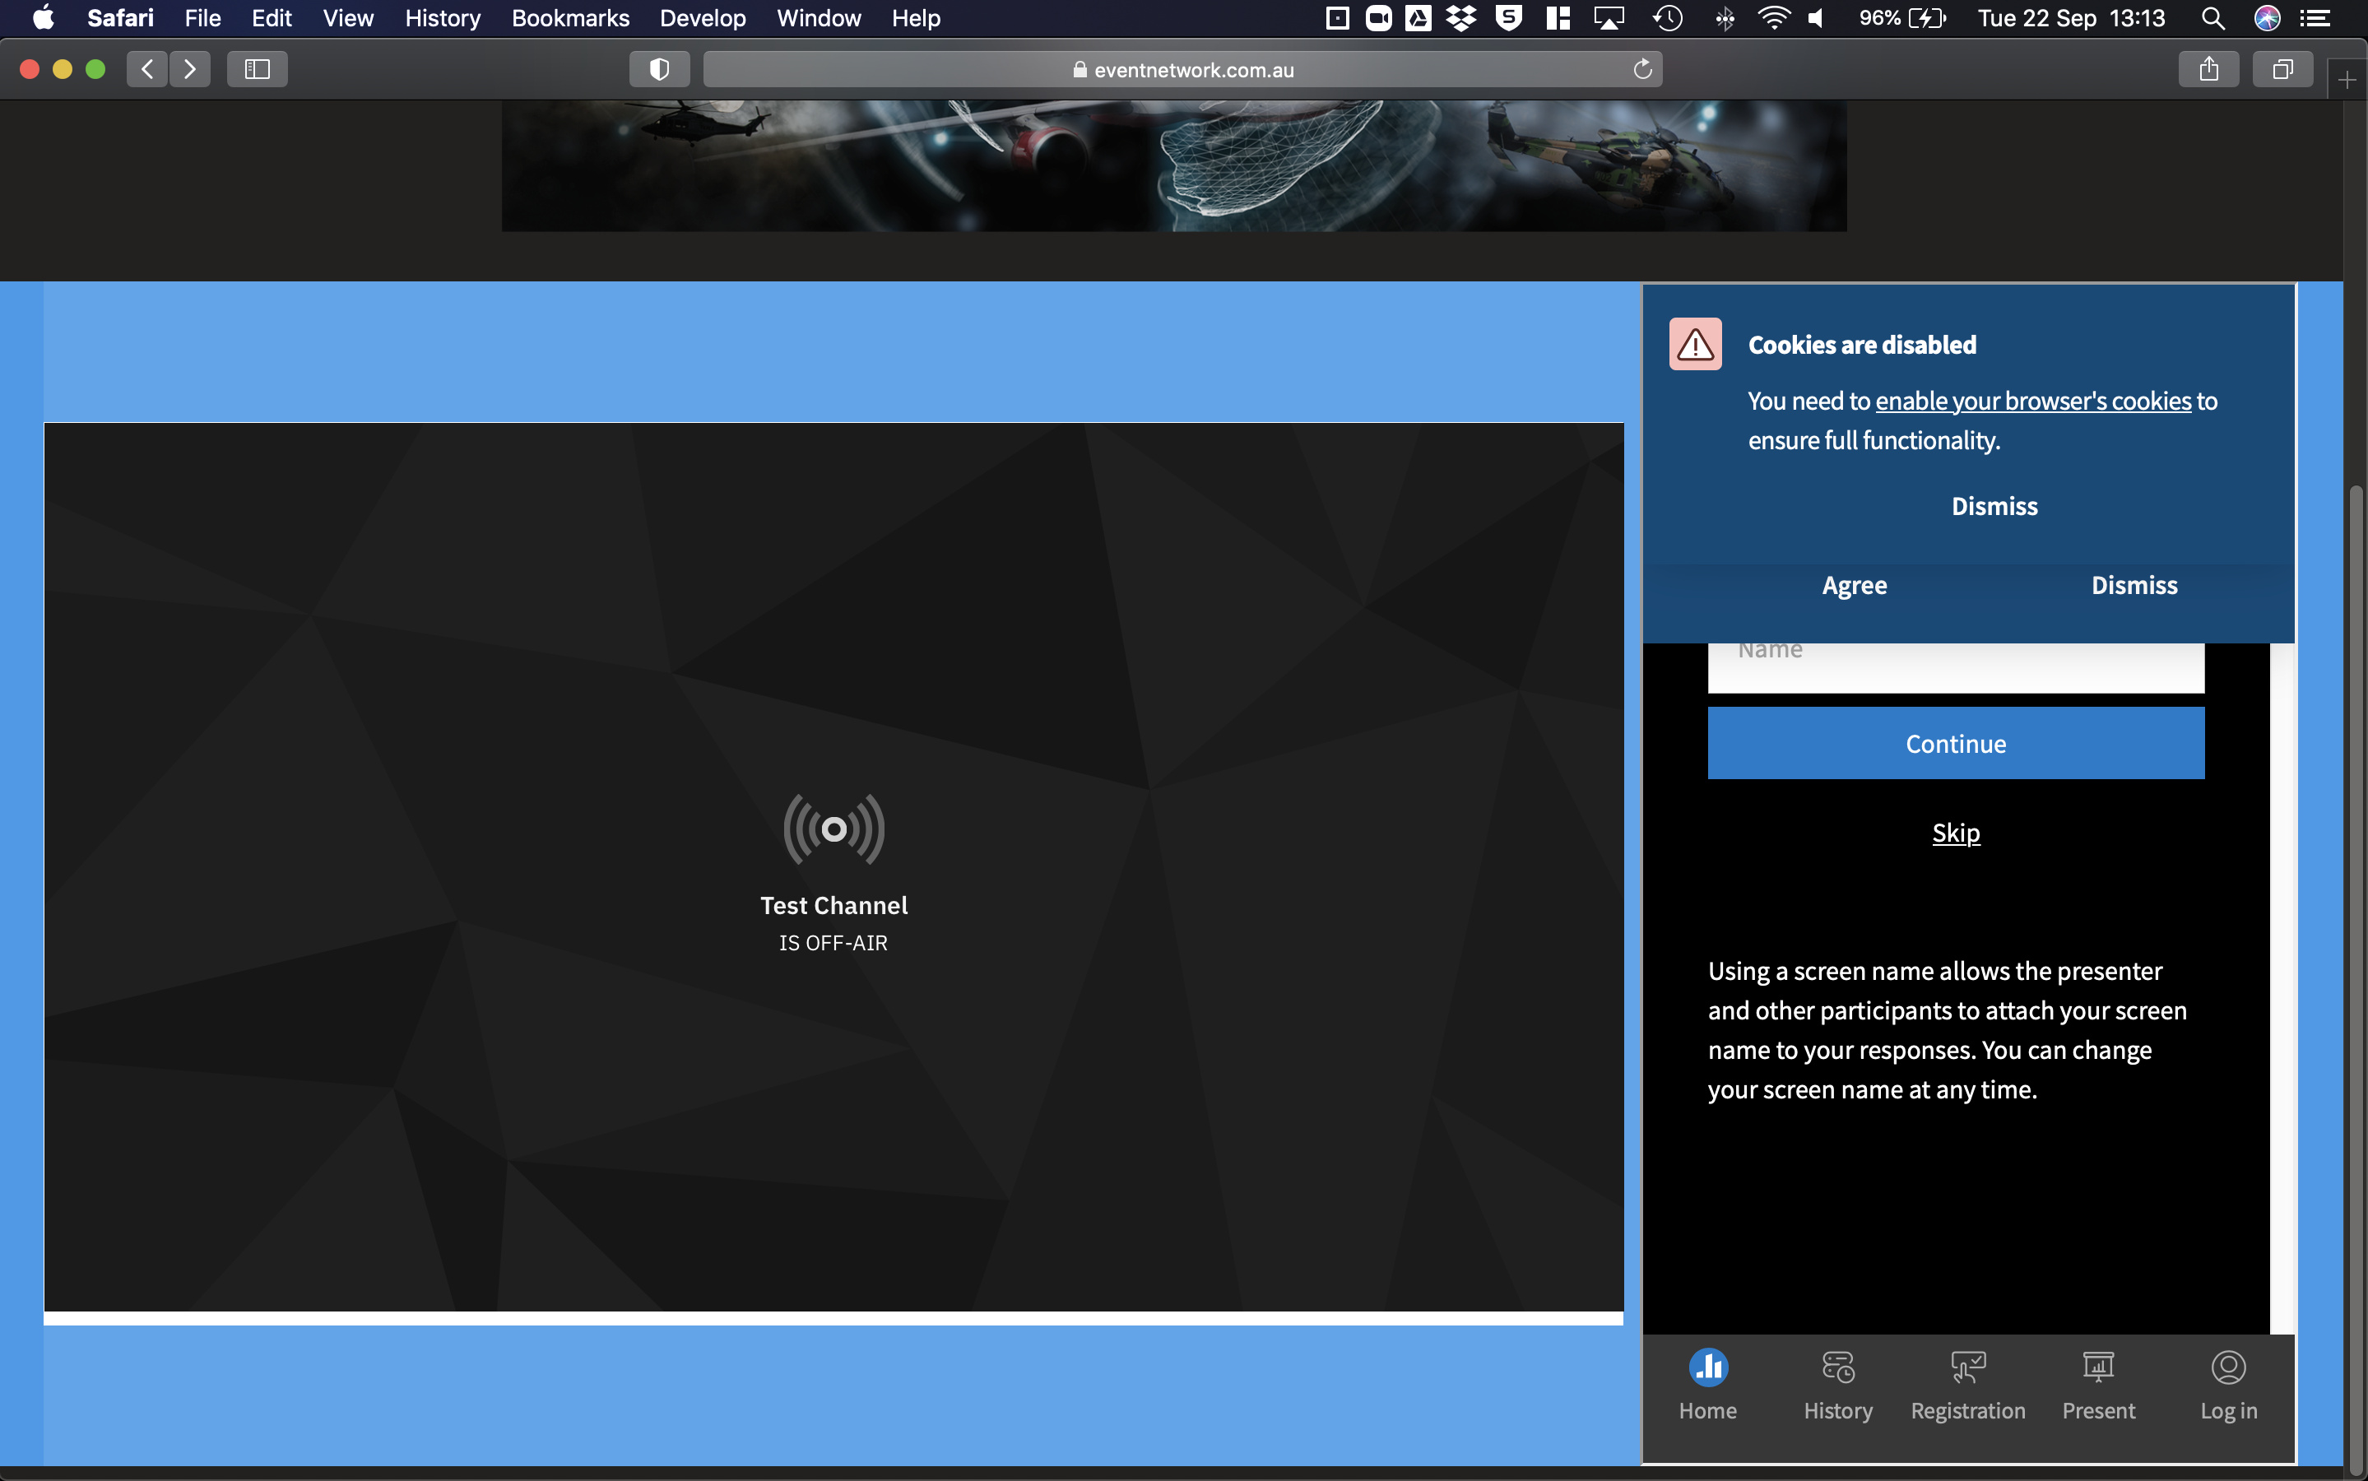Open the Bookmarks menu

[x=570, y=17]
